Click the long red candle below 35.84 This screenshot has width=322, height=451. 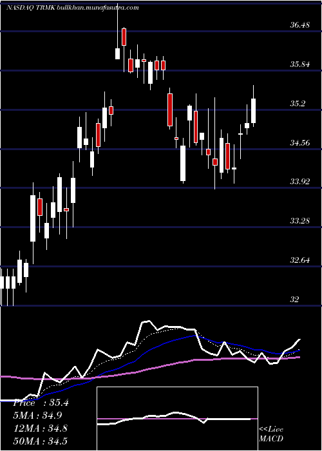(170, 110)
